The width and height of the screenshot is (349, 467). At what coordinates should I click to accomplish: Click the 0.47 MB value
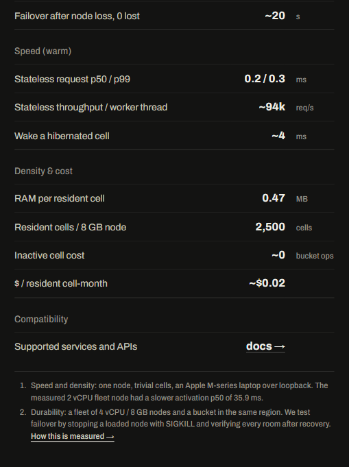pos(274,198)
